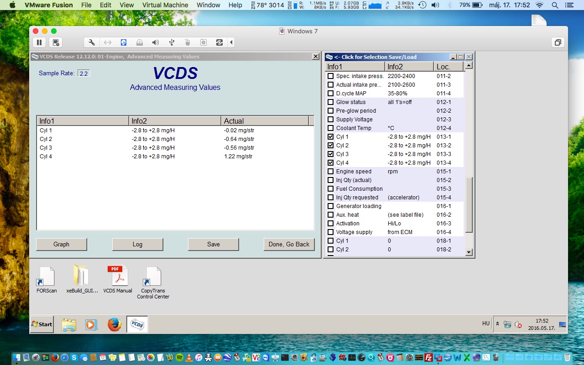Image resolution: width=584 pixels, height=365 pixels.
Task: Enable Fuel Consumption checkbox
Action: [331, 189]
